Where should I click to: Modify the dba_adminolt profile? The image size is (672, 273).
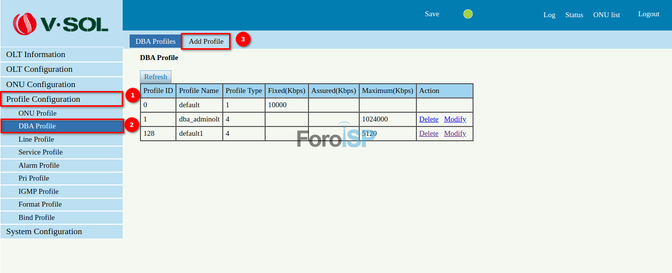point(455,119)
